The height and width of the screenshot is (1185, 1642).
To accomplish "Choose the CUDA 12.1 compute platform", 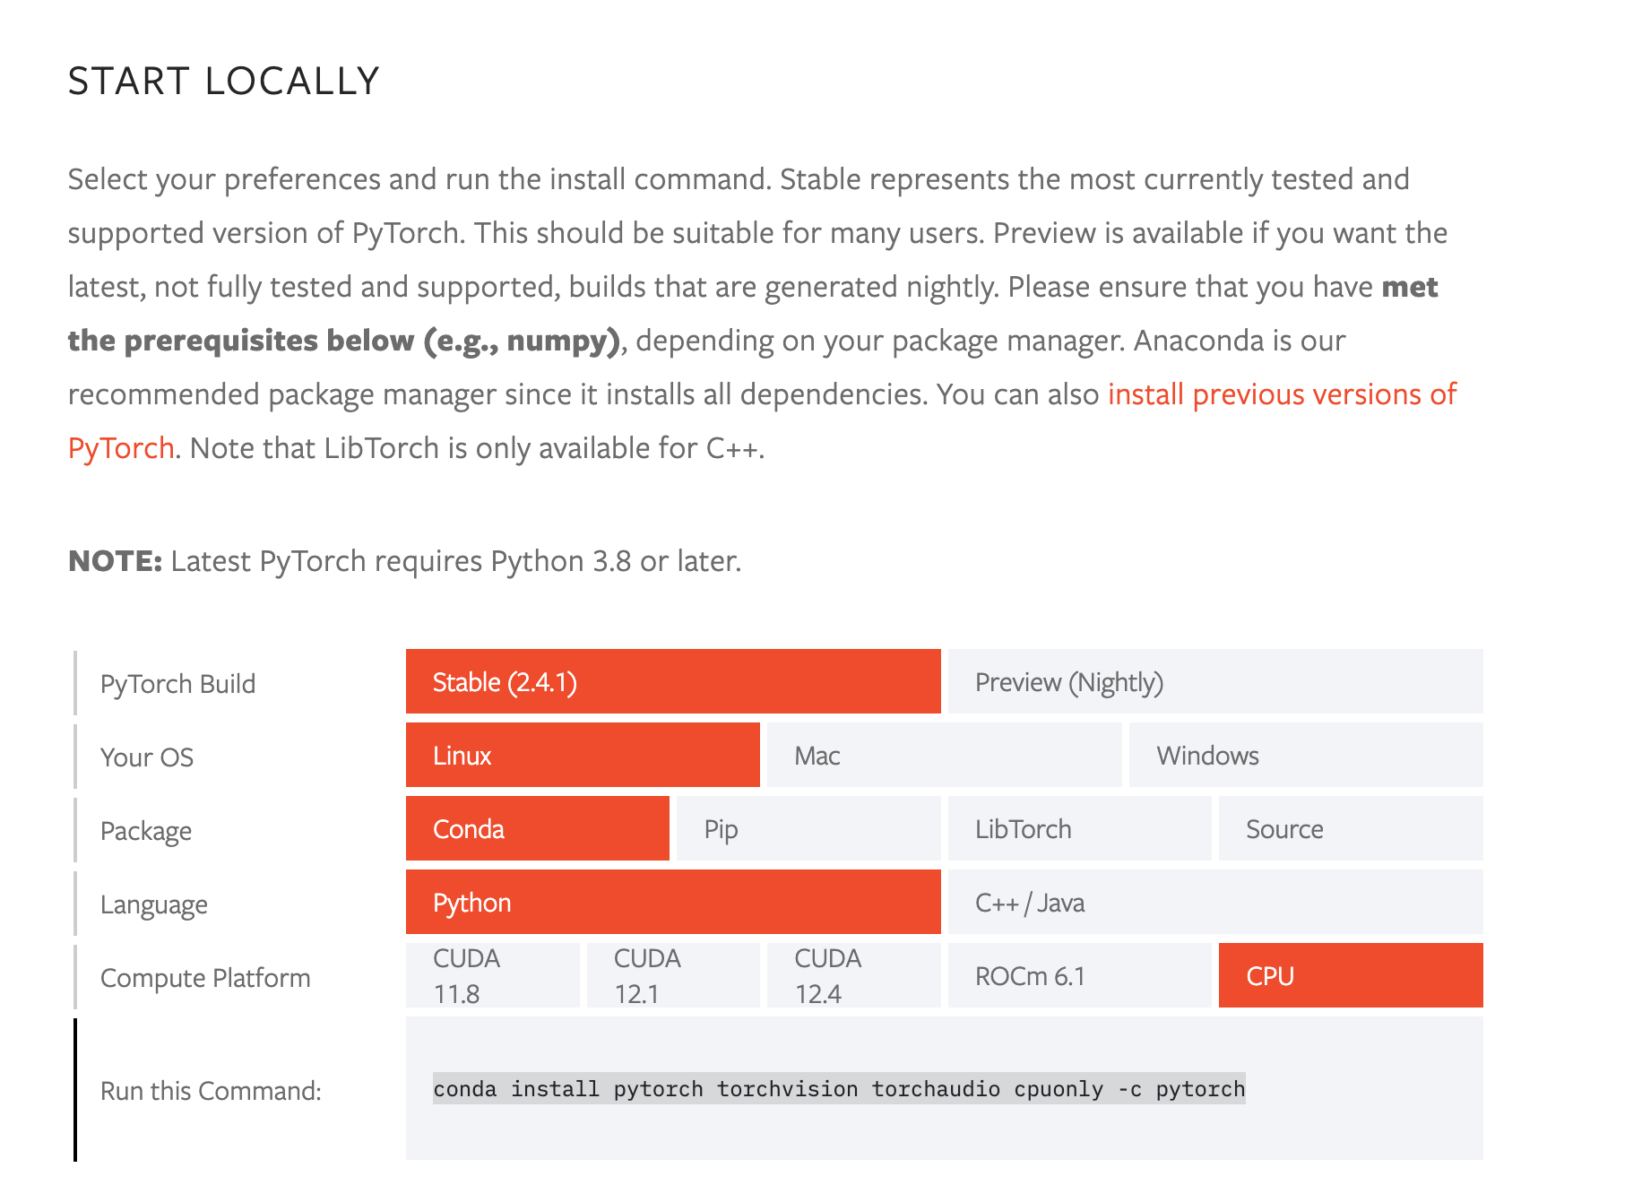I will tap(673, 975).
